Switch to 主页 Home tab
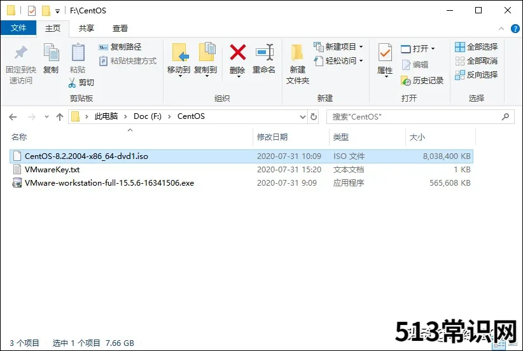Image resolution: width=523 pixels, height=351 pixels. 53,29
